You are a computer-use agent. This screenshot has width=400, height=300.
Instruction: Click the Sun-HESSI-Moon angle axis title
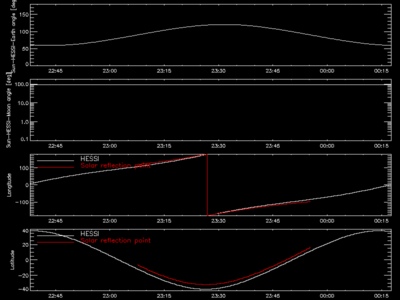click(8, 110)
